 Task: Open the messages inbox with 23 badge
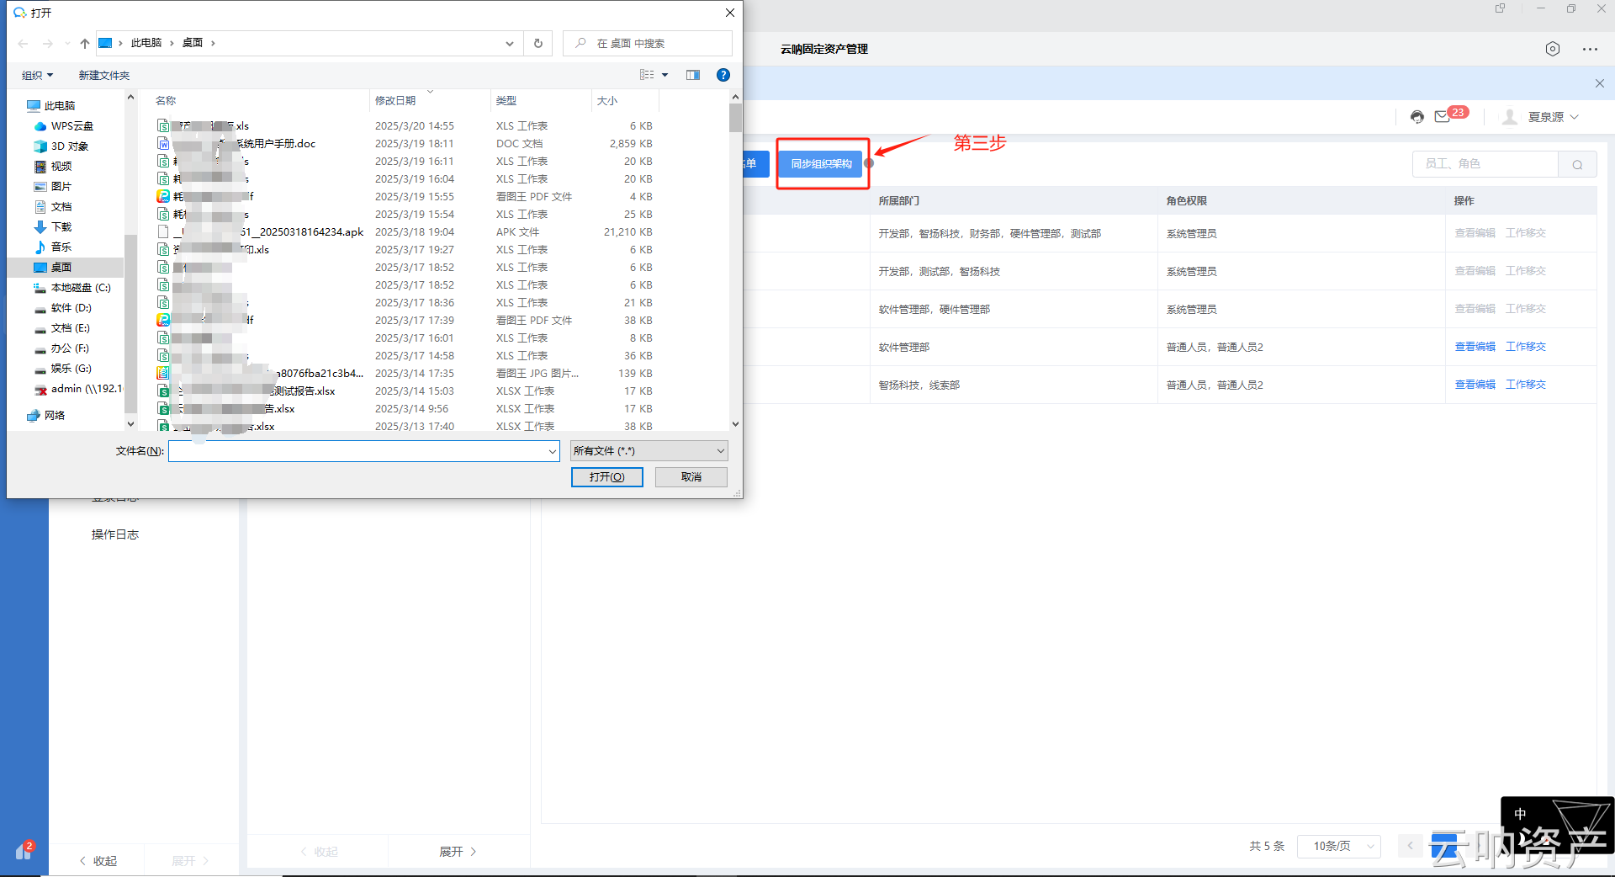(x=1443, y=116)
